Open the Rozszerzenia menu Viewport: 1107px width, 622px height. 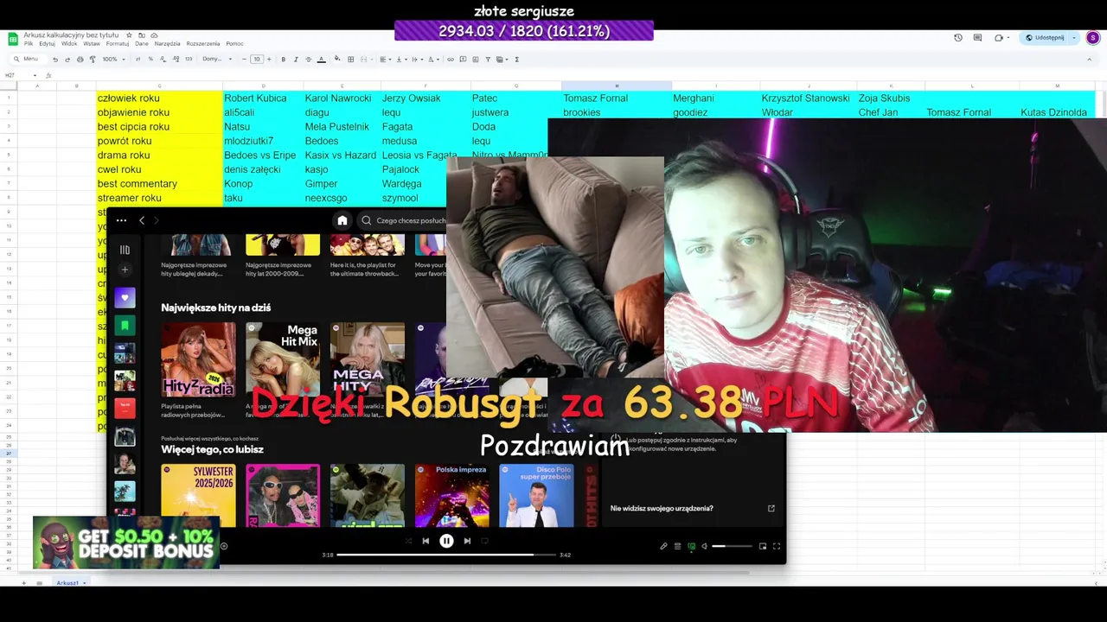point(203,43)
